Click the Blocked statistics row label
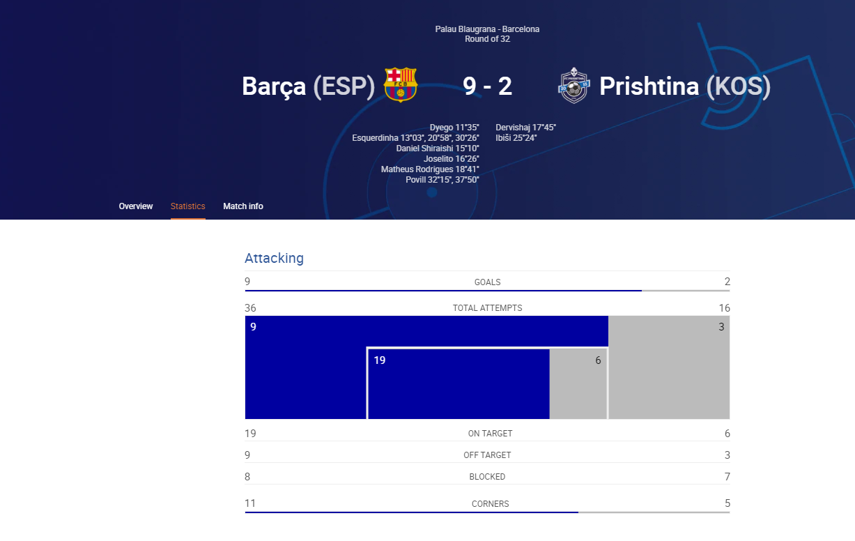Viewport: 855px width, 541px height. coord(487,477)
